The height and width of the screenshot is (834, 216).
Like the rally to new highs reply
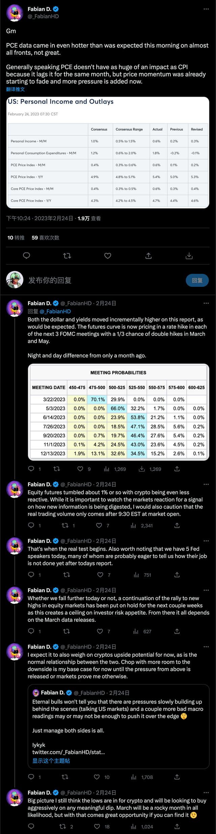(x=100, y=631)
